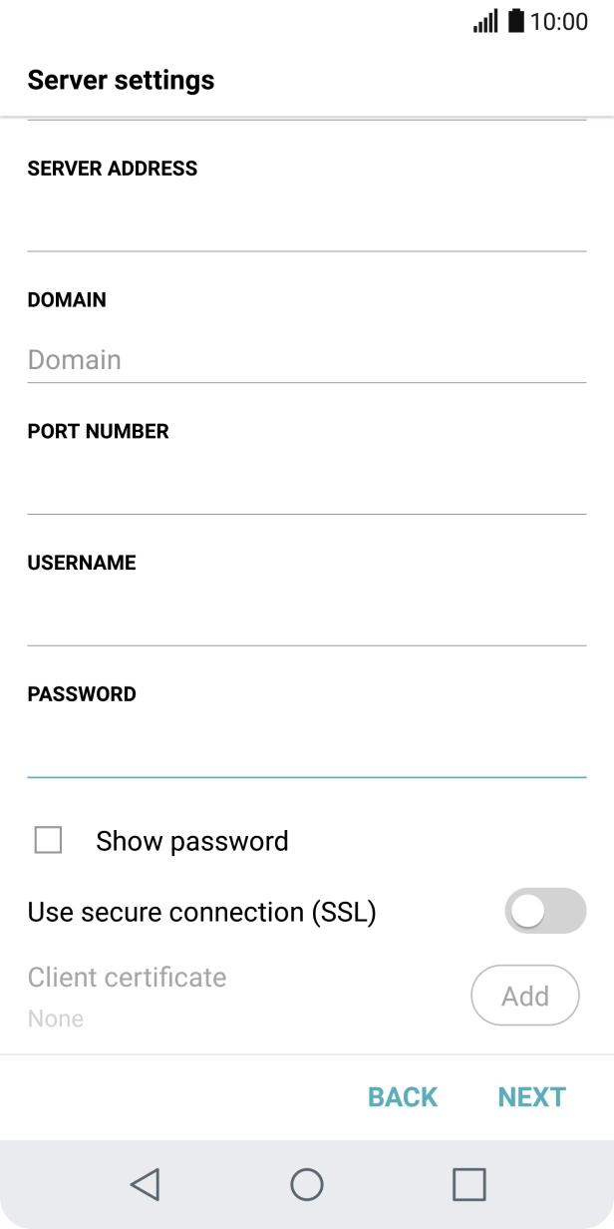This screenshot has height=1229, width=614.
Task: Tap the 10:00 clock in status bar
Action: coord(559,21)
